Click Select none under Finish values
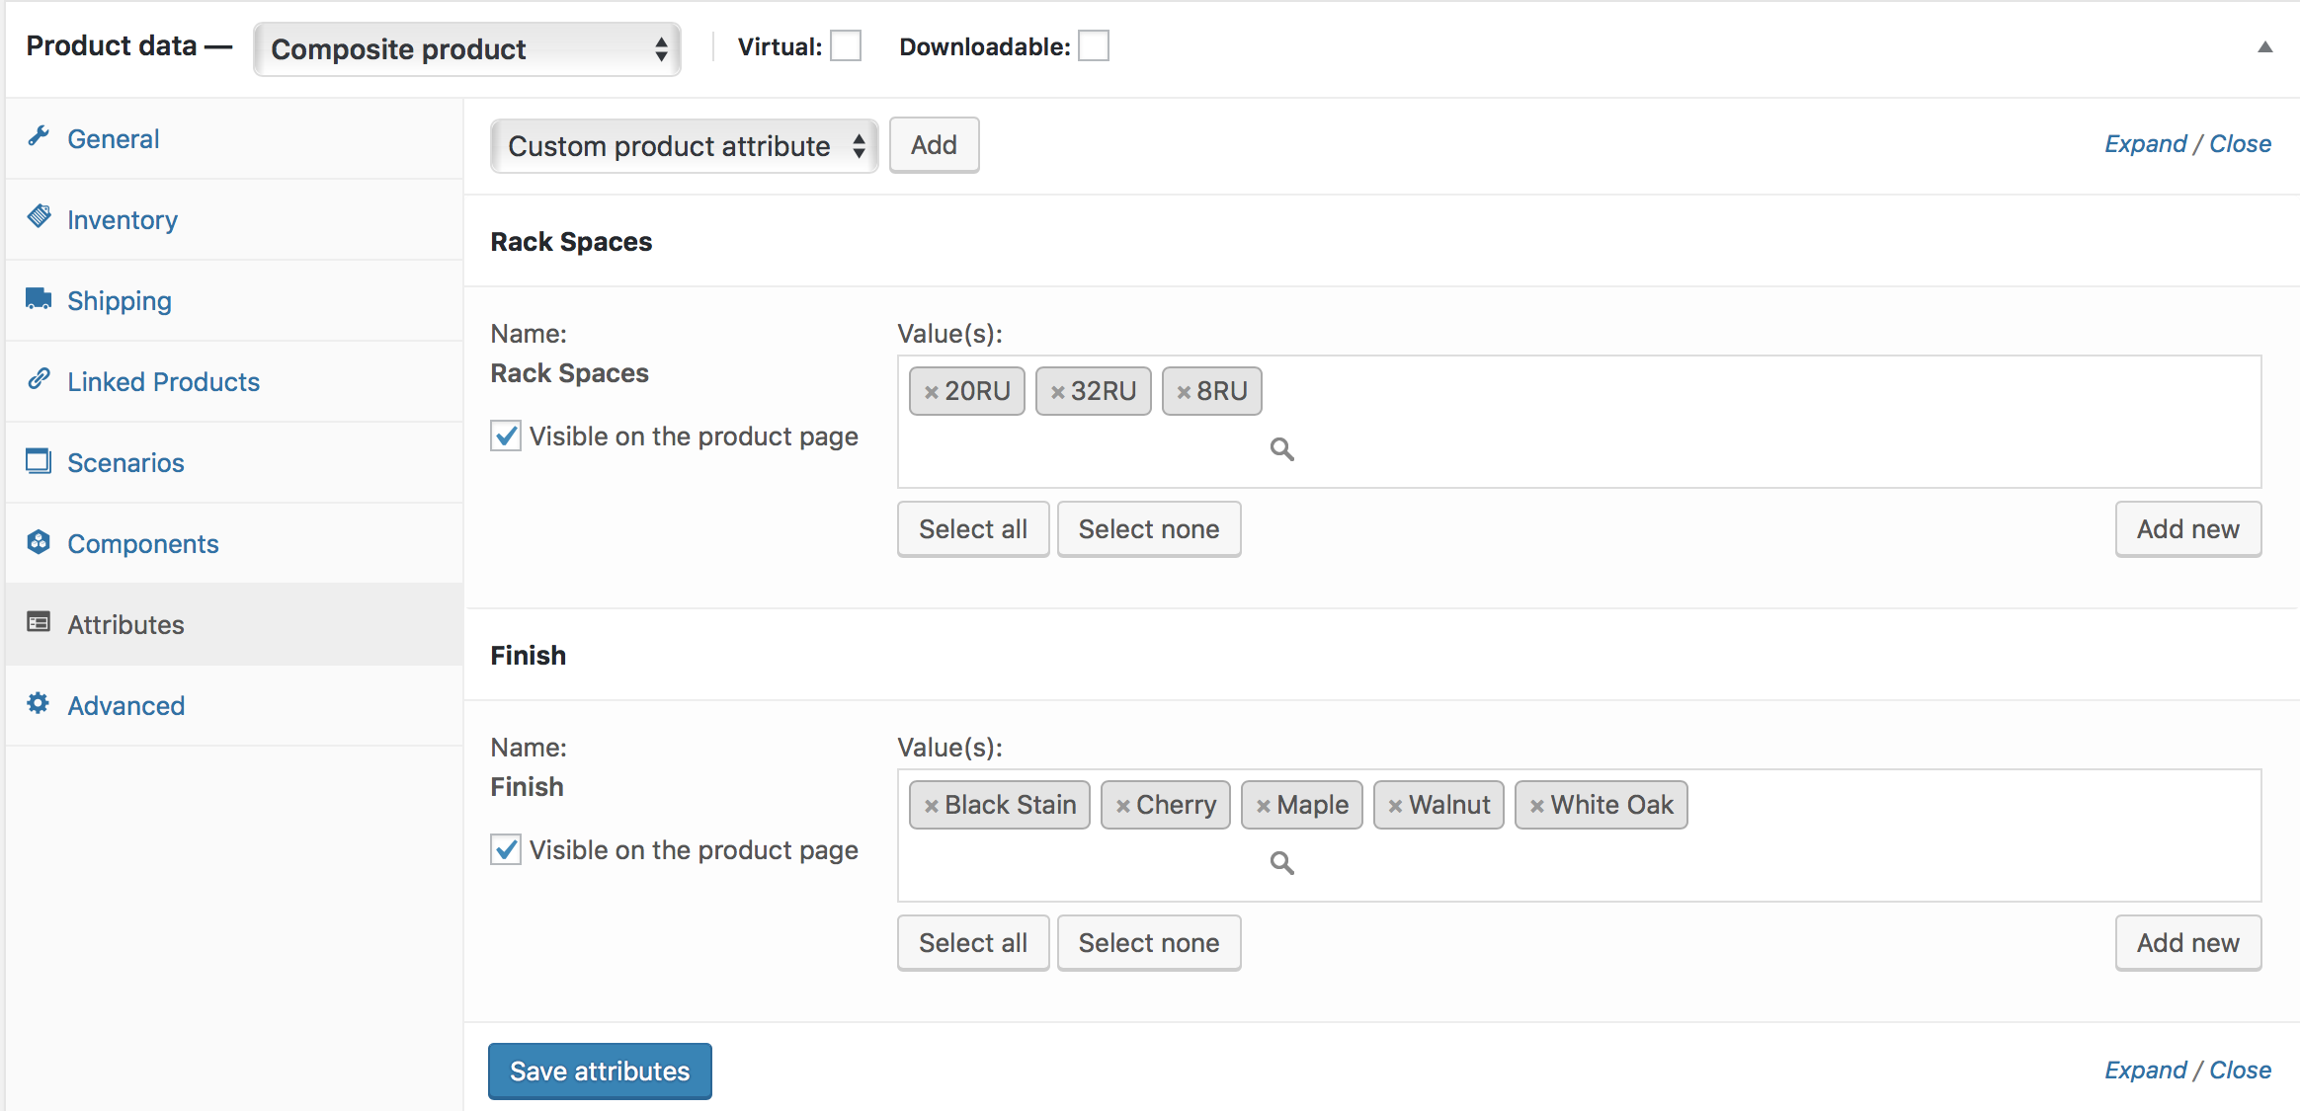This screenshot has height=1111, width=2300. 1148,943
